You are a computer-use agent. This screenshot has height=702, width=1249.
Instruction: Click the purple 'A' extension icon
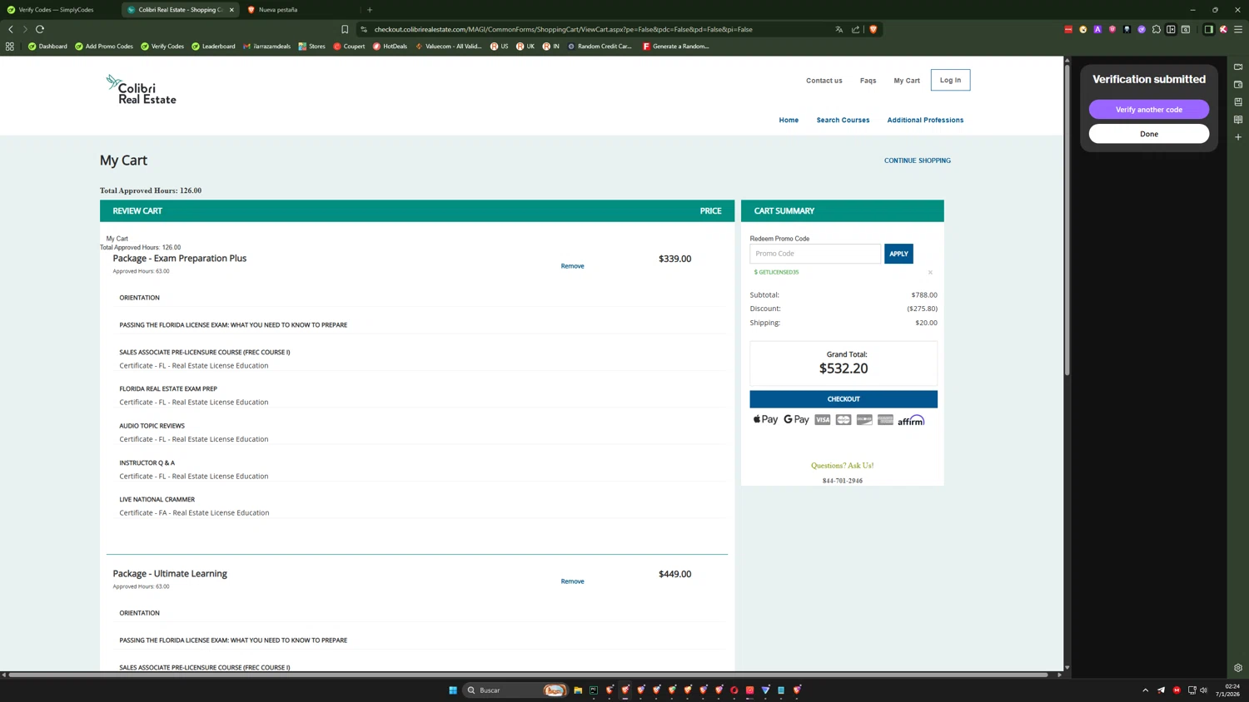1097,29
